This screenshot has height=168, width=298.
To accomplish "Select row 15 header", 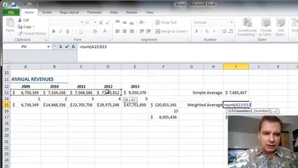I will point(7,105).
